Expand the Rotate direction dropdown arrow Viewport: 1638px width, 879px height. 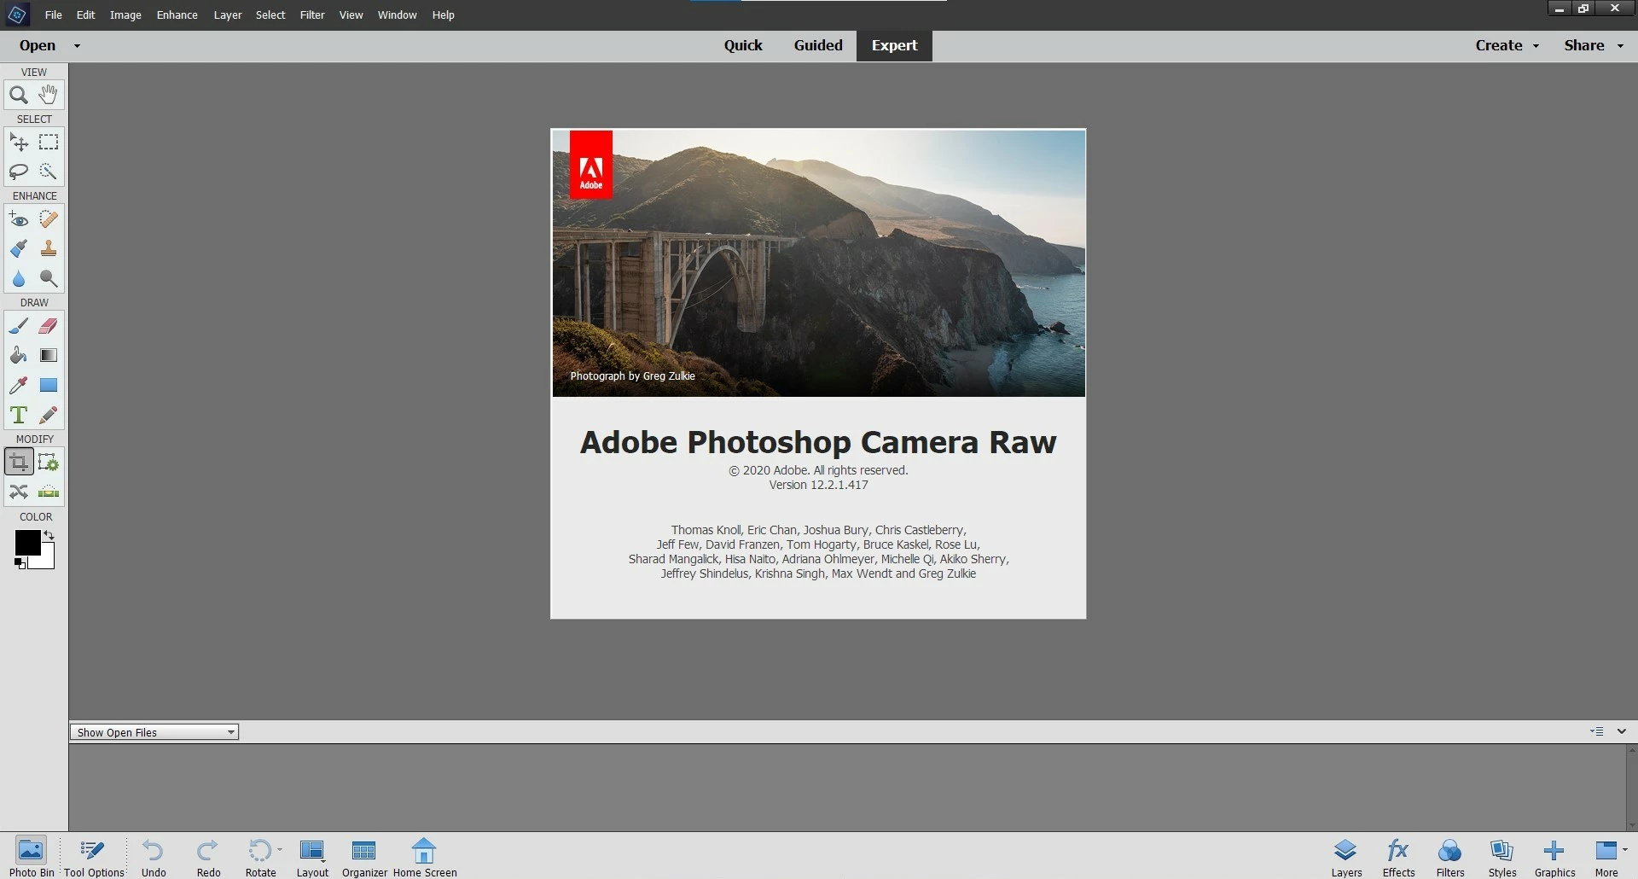click(280, 850)
